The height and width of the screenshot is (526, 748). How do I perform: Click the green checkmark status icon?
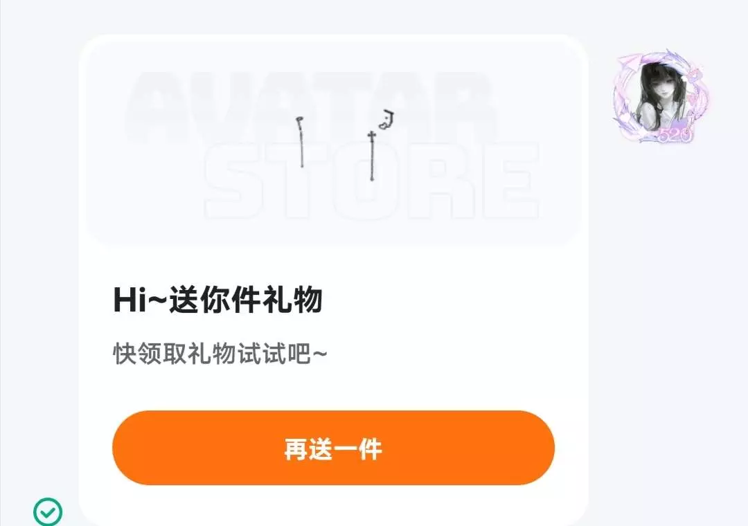(48, 511)
